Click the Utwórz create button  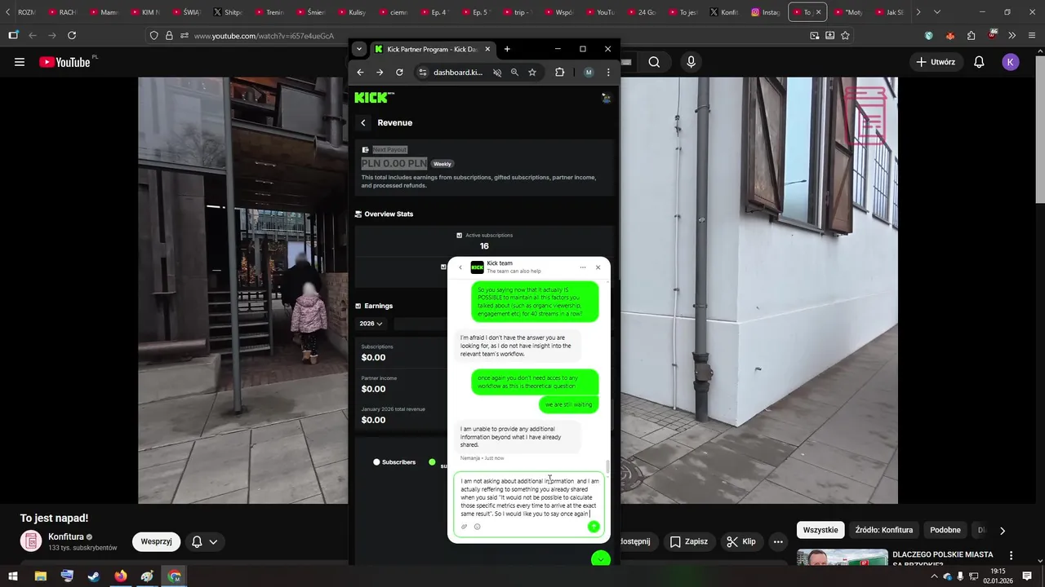tap(936, 62)
